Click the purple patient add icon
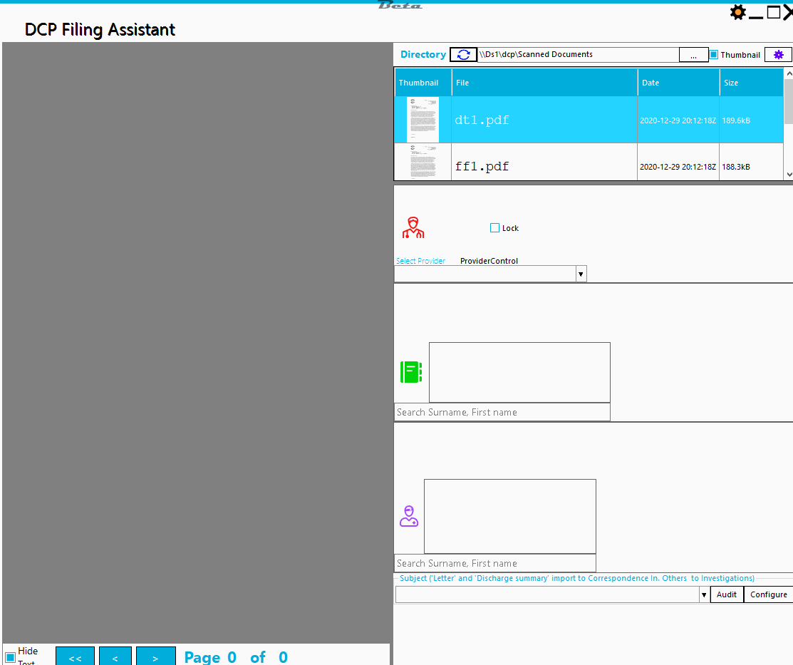Screen dimensions: 793x665 409,516
